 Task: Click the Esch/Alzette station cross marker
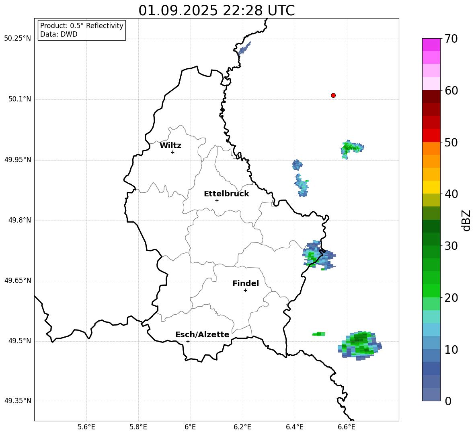point(188,341)
